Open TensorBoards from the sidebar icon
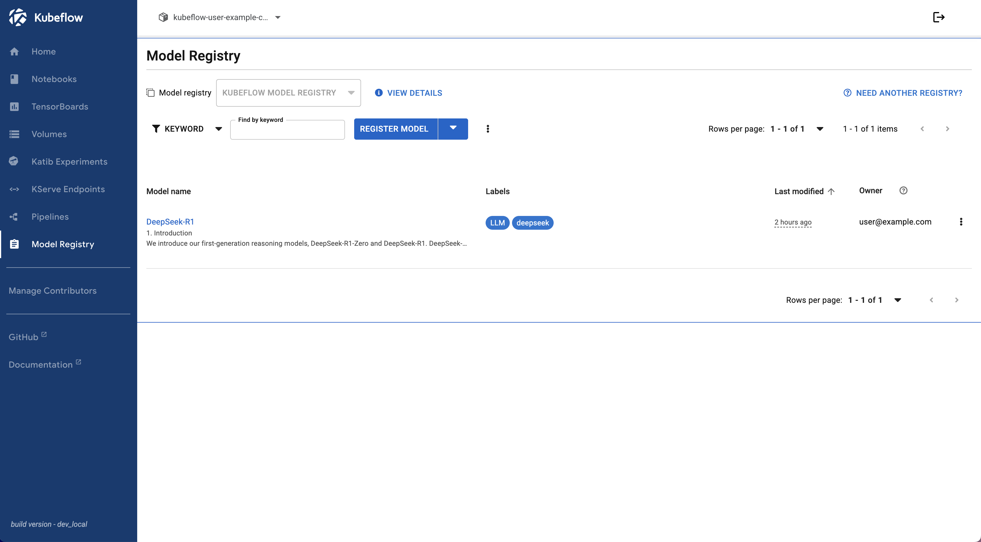Viewport: 981px width, 542px height. pos(14,107)
